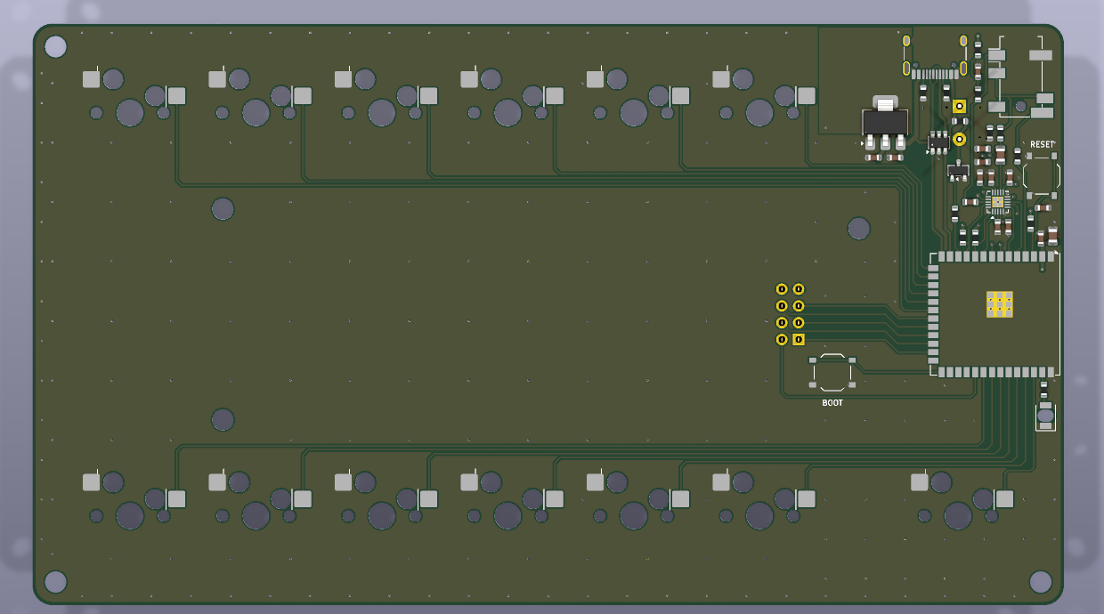Click the RESET silkscreen label
Image resolution: width=1104 pixels, height=614 pixels.
(1042, 144)
